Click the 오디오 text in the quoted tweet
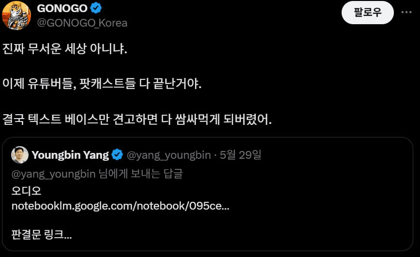This screenshot has height=257, width=420. (26, 191)
